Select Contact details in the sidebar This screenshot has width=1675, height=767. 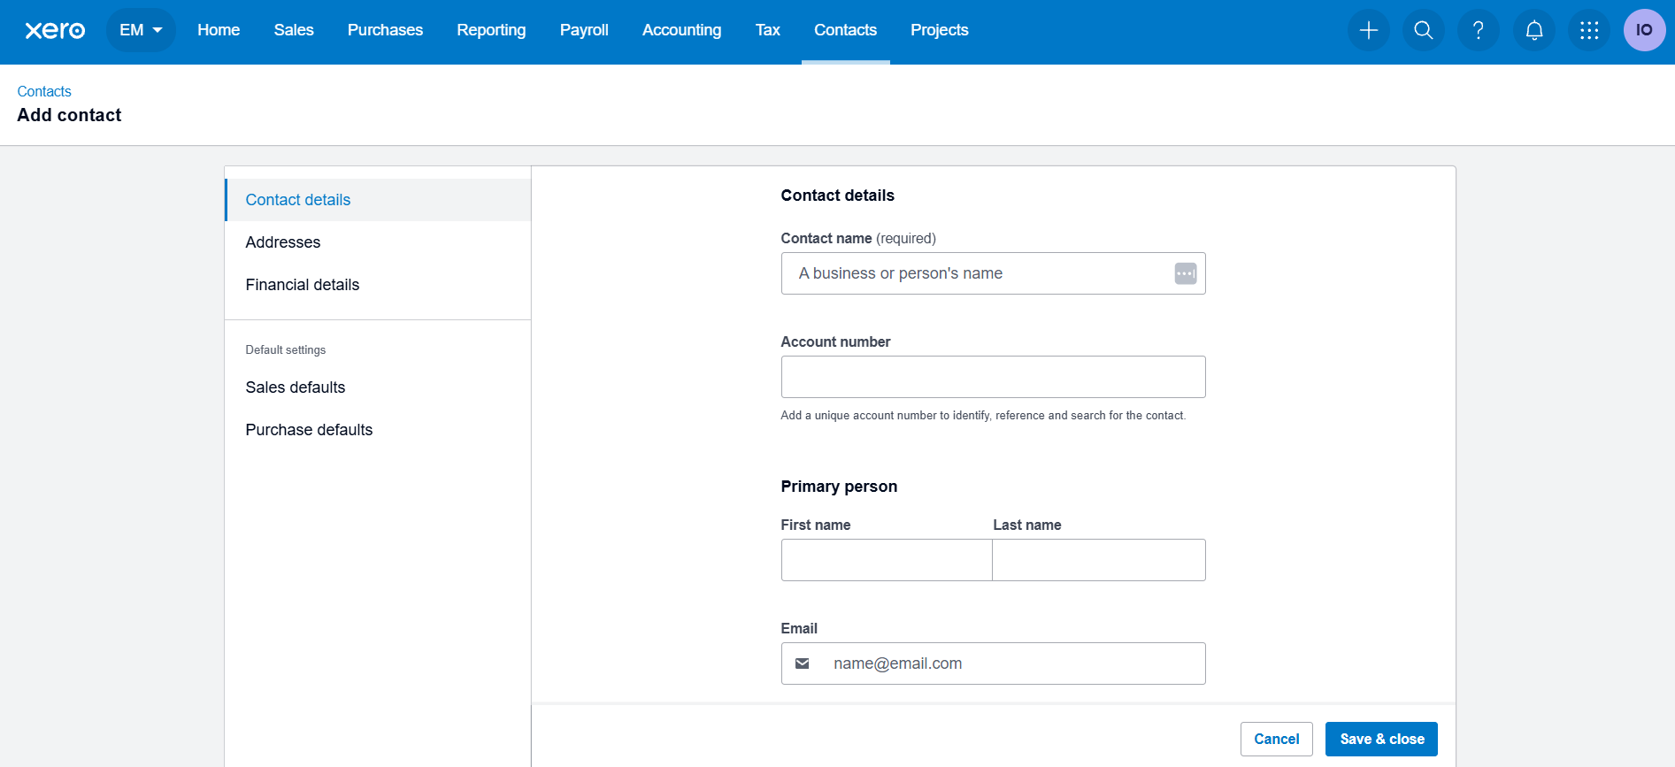378,200
